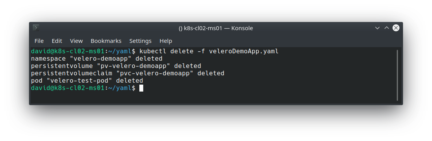This screenshot has width=432, height=141.
Task: Open the File menu
Action: coord(39,41)
